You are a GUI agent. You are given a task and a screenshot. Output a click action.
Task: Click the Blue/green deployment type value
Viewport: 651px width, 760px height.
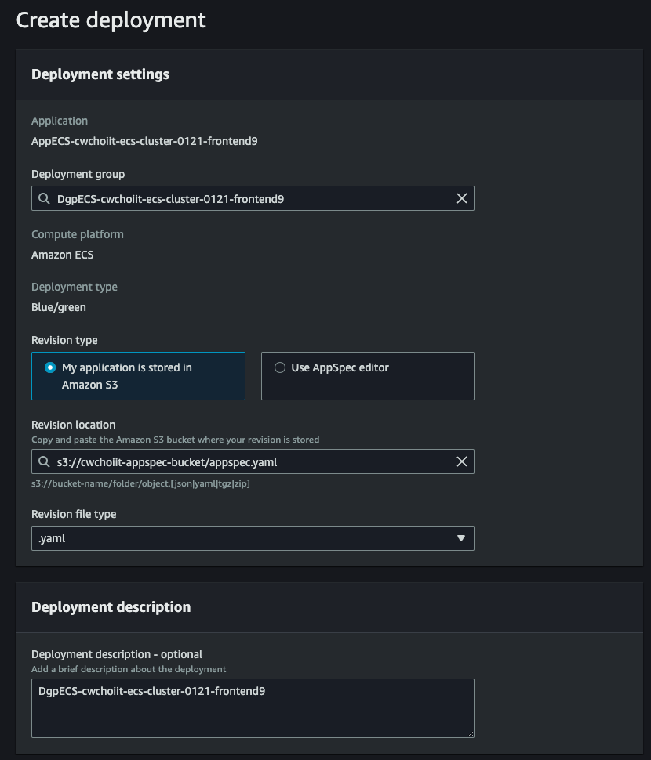(x=59, y=307)
